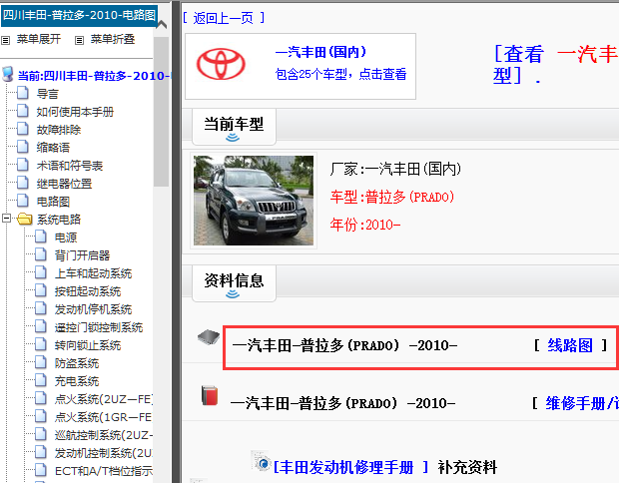Image resolution: width=619 pixels, height=483 pixels.
Task: Open the 如何使用本手册 tree item
Action: tap(75, 112)
